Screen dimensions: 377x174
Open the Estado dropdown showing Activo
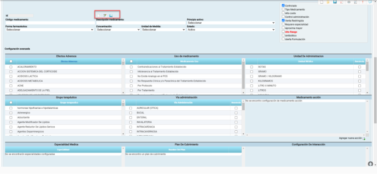click(231, 30)
